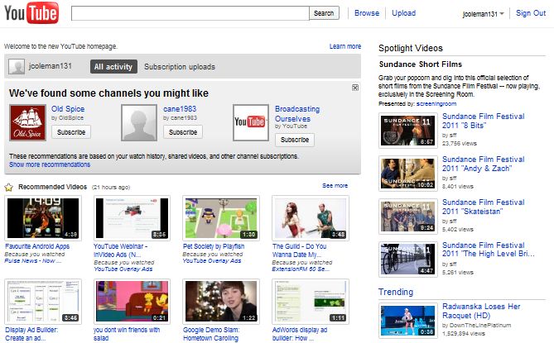Image resolution: width=554 pixels, height=343 pixels.
Task: Open The Guild video thumbnail
Action: coord(311,218)
